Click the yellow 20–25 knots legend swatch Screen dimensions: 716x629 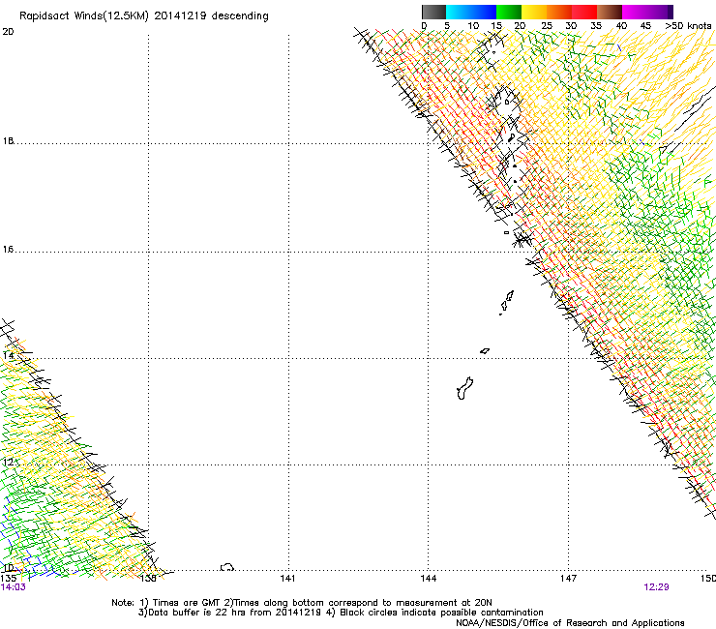point(534,12)
